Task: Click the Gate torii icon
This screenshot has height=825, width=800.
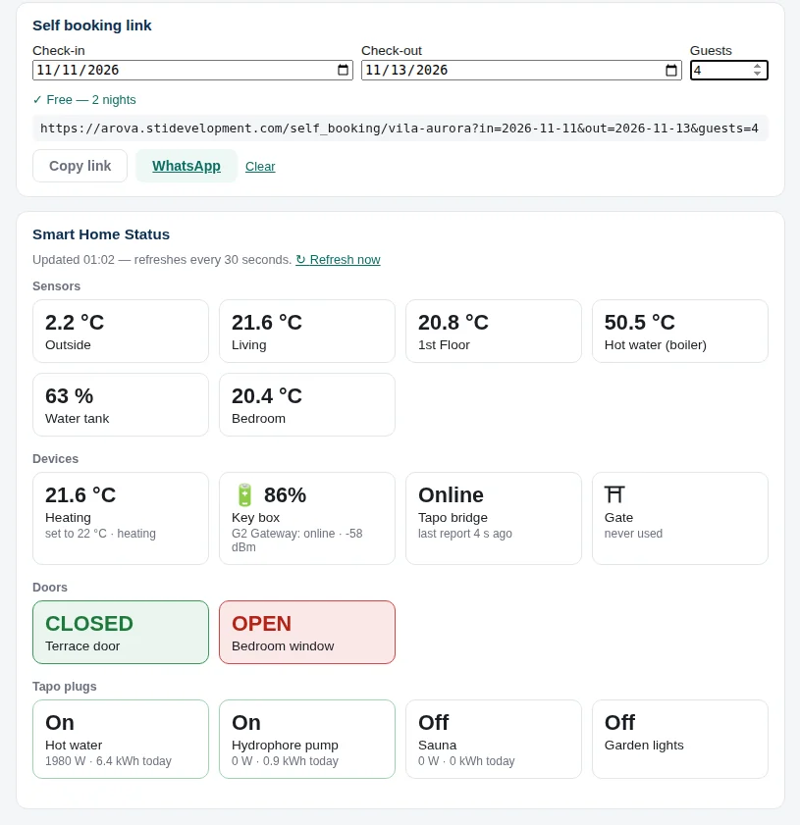Action: 614,494
